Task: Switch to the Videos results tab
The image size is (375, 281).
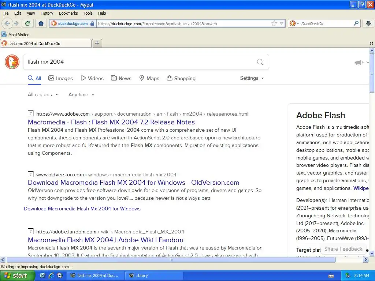Action: [x=92, y=78]
